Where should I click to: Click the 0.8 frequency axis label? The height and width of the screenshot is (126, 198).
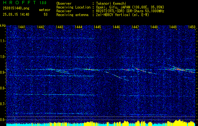[3, 88]
